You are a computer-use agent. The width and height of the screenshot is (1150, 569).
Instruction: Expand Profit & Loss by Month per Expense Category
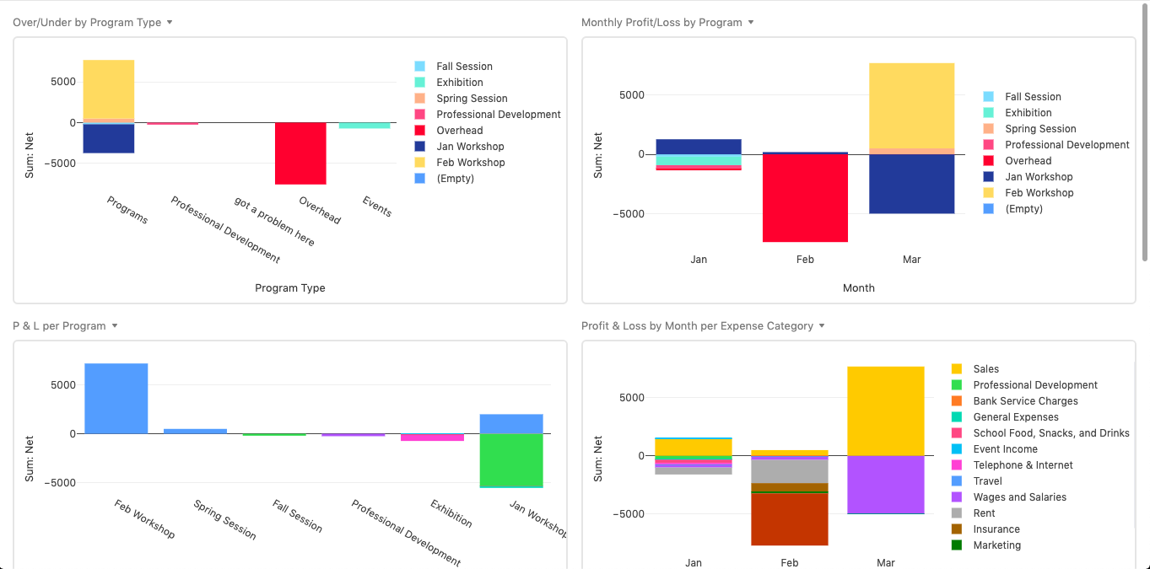(x=822, y=326)
